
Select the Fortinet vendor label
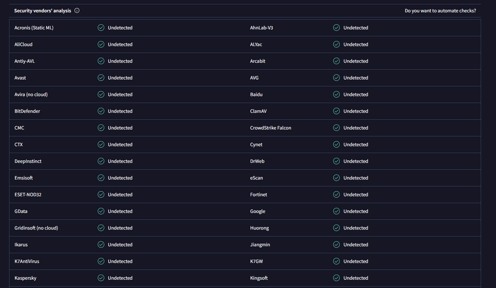[x=259, y=195]
